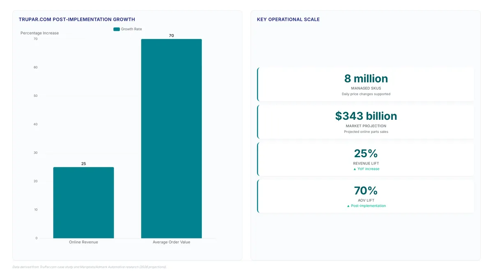Click the YoY increase indicator
The image size is (493, 277).
click(x=366, y=169)
